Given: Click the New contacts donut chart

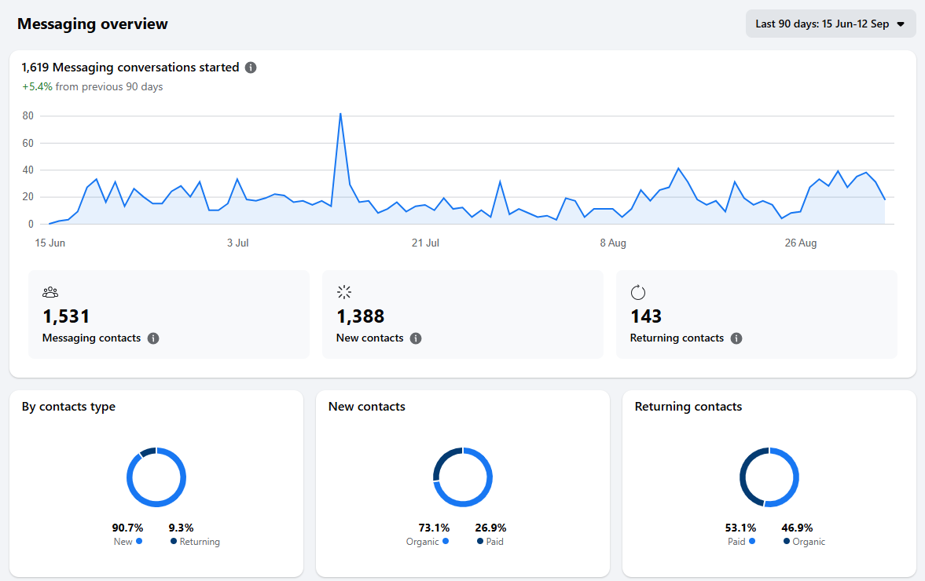Looking at the screenshot, I should click(x=463, y=477).
